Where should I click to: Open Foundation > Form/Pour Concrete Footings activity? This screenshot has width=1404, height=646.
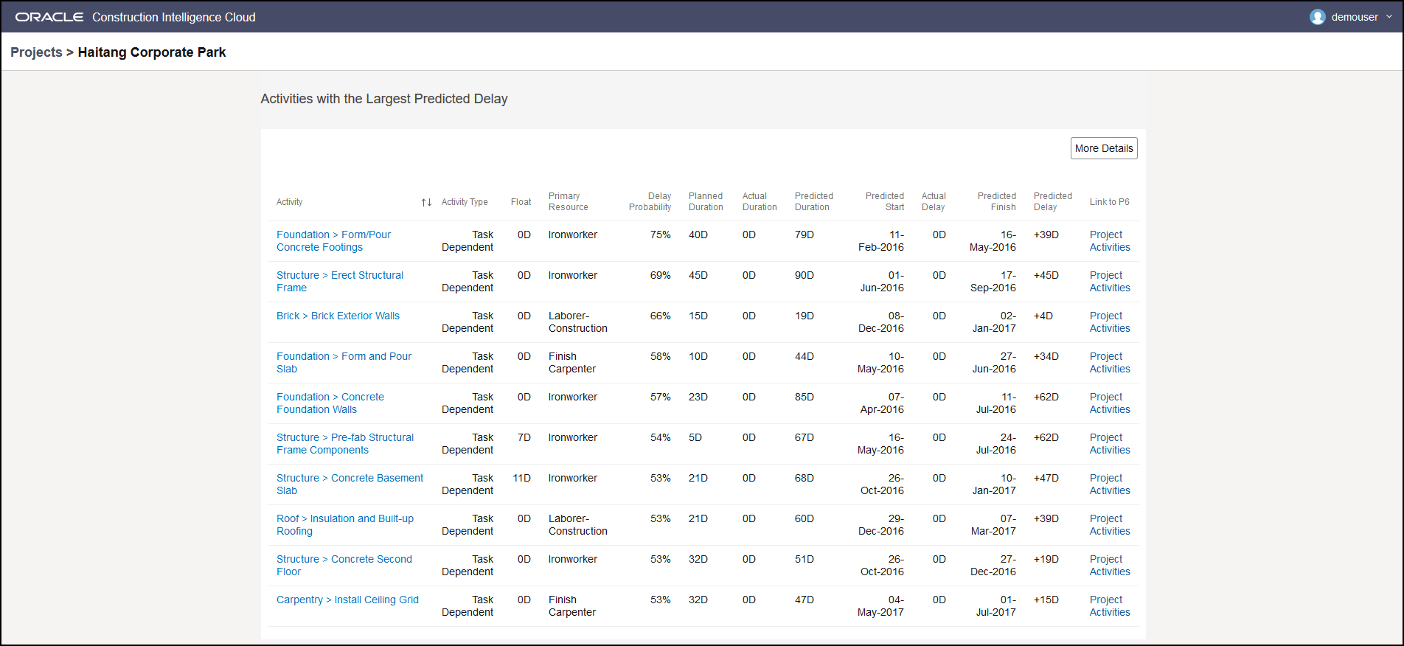pos(333,241)
